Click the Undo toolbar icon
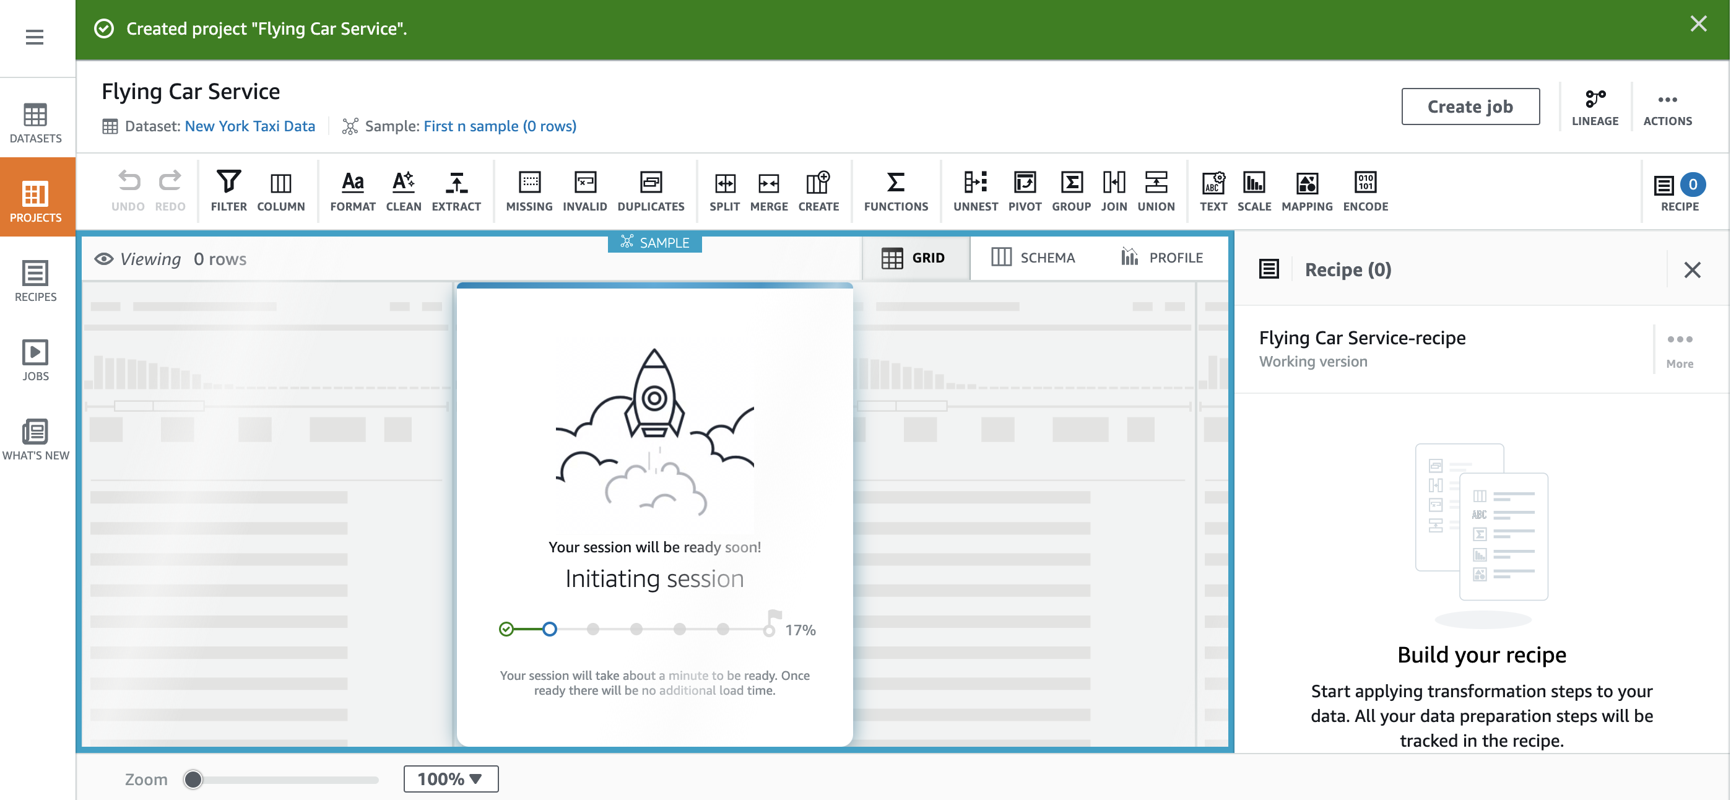Screen dimensions: 1731x800 coord(128,191)
